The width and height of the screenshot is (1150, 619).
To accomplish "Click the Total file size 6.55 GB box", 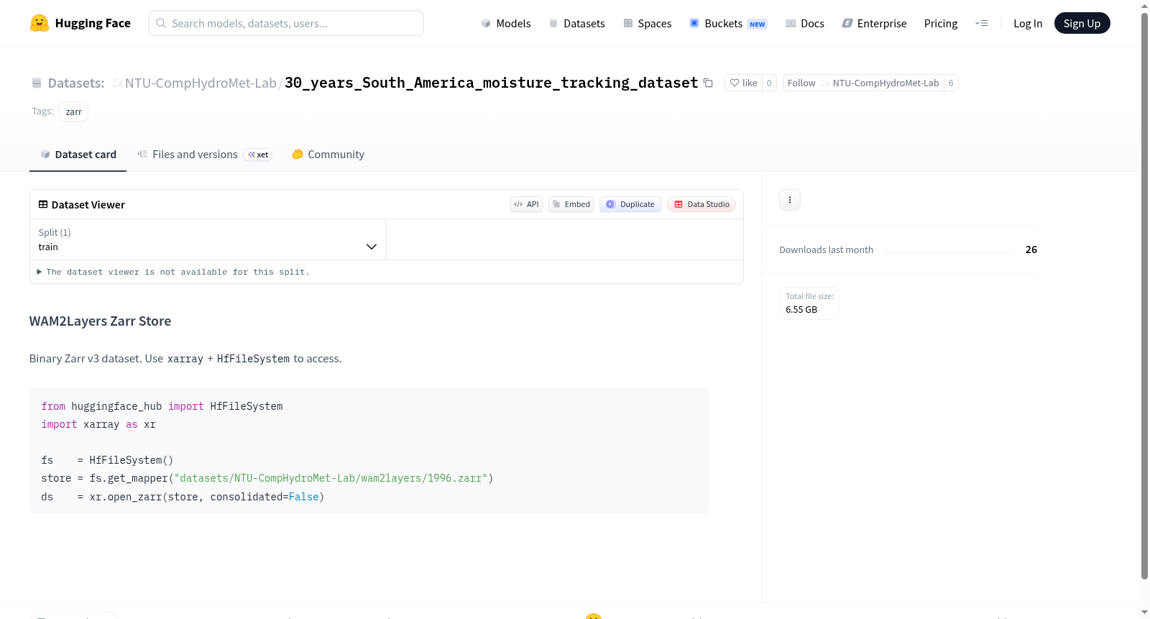I will click(x=809, y=303).
